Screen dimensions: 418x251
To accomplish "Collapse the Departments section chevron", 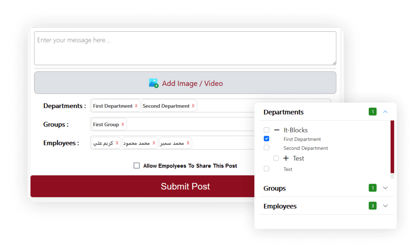I will pos(385,112).
